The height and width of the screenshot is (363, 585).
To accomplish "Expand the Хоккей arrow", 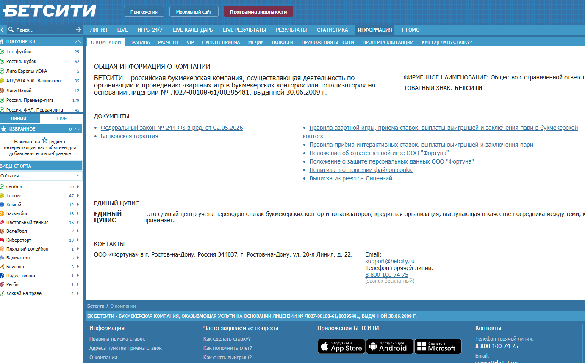I will [x=78, y=205].
